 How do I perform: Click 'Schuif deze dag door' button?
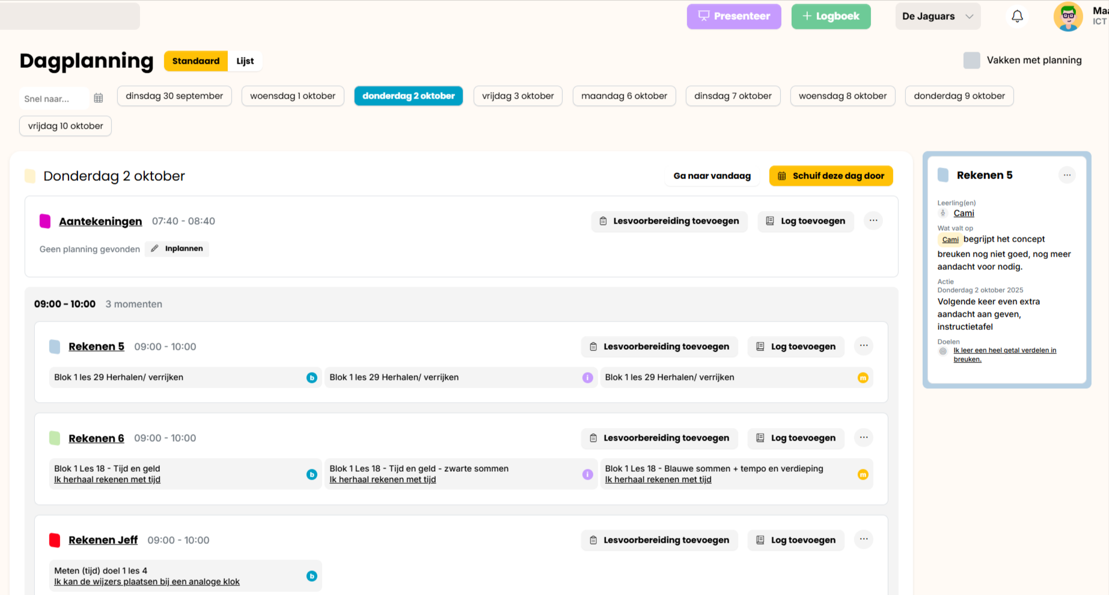pyautogui.click(x=831, y=175)
